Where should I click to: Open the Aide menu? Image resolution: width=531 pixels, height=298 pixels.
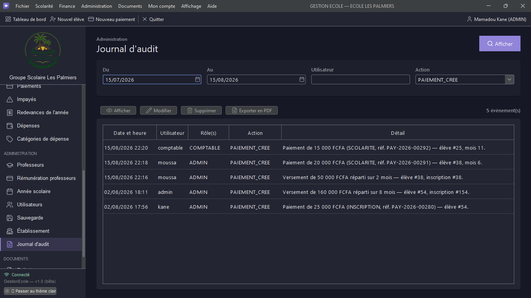tap(212, 6)
